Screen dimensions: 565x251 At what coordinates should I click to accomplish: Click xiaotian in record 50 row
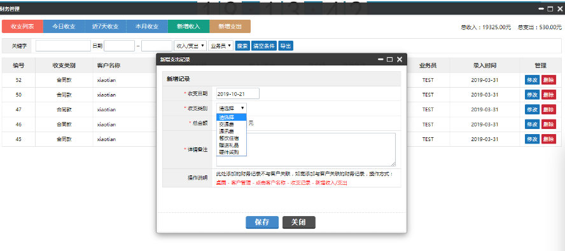click(x=107, y=95)
